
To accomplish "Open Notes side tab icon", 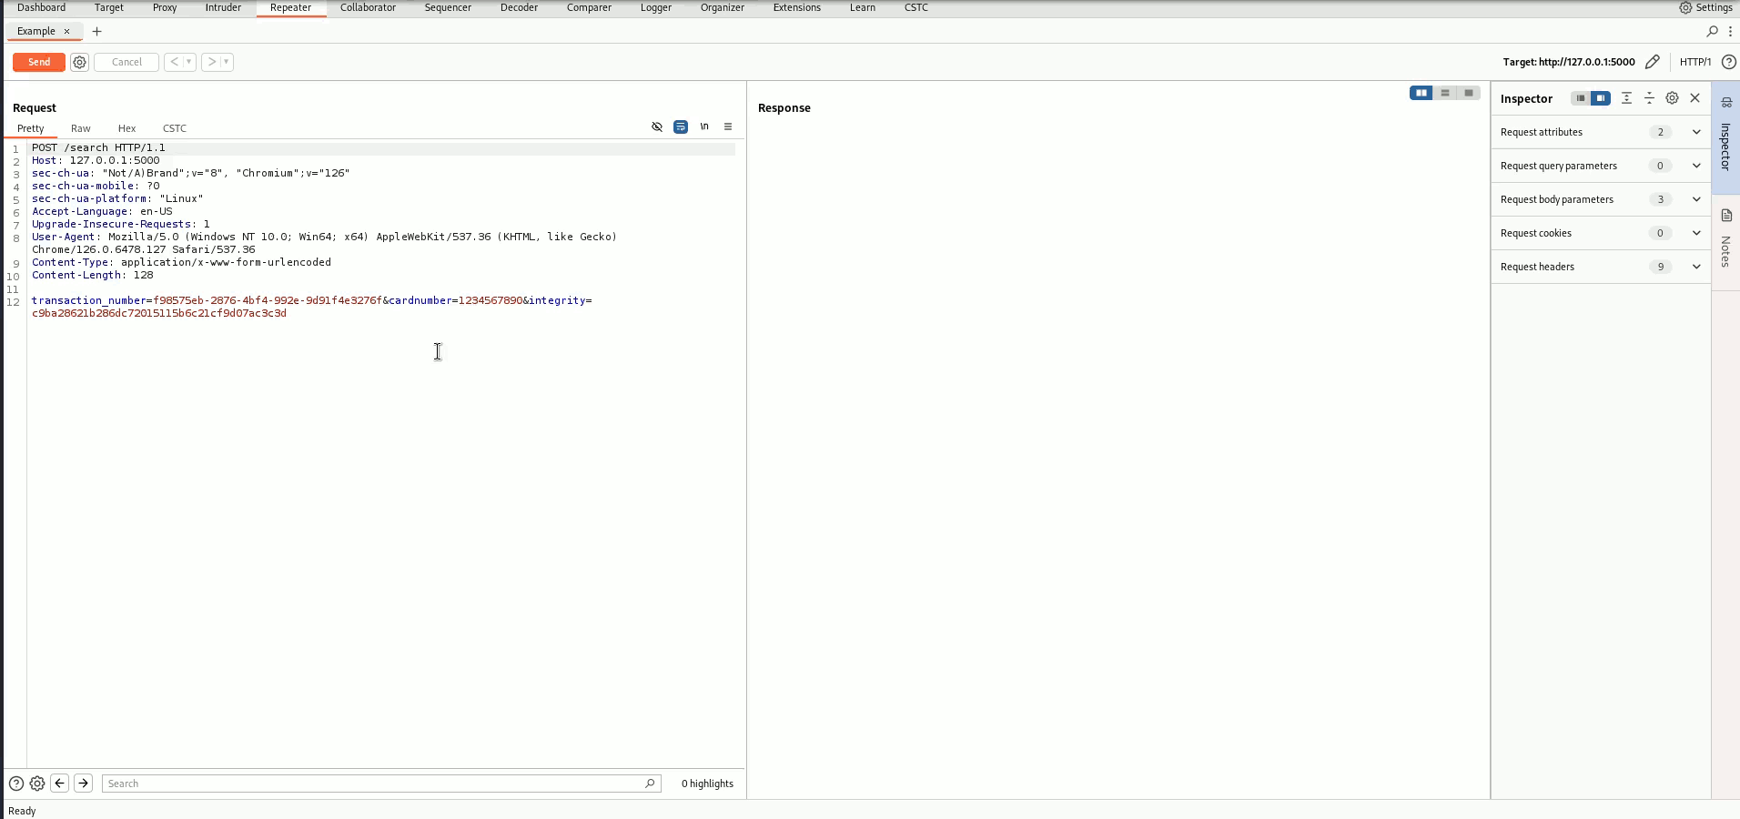I will 1726,216.
